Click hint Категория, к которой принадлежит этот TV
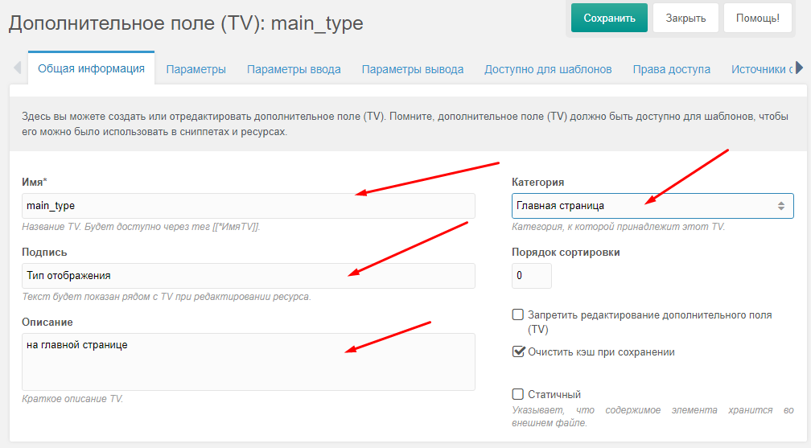Viewport: 811px width, 448px height. coord(618,227)
